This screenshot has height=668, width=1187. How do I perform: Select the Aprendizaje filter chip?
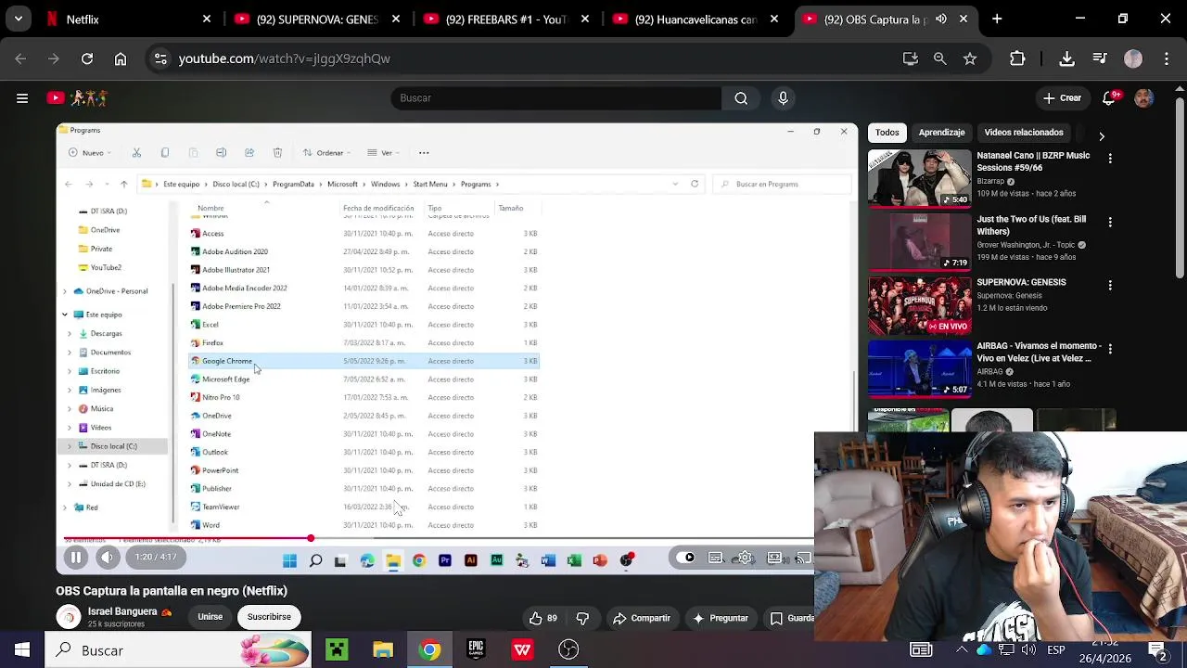[x=941, y=133]
